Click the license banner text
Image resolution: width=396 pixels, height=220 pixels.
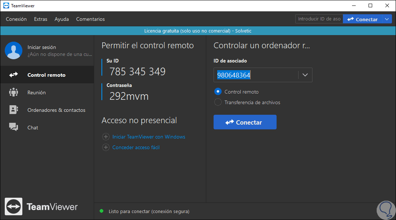pyautogui.click(x=198, y=31)
